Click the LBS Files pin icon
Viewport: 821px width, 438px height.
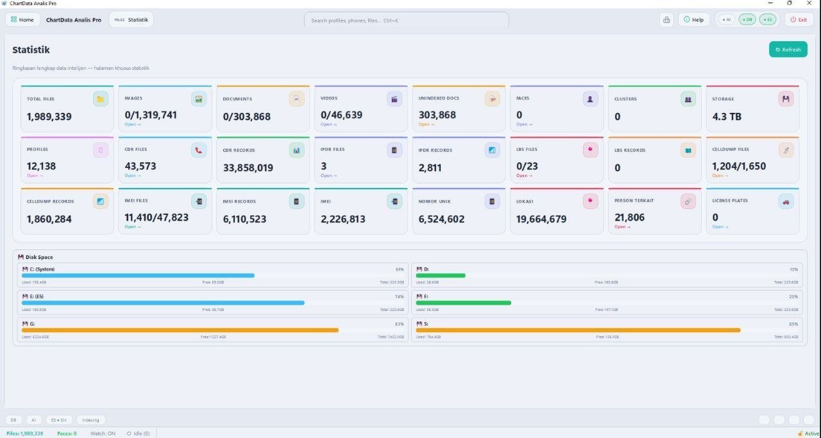590,150
